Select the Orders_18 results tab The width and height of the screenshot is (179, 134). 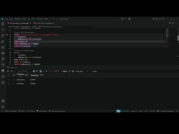coord(13,68)
